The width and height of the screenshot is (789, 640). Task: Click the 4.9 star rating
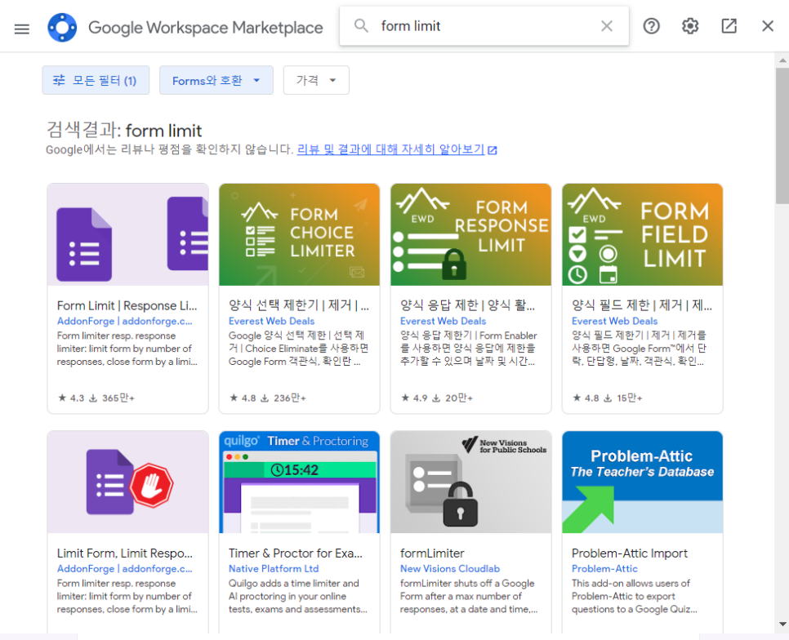pyautogui.click(x=415, y=398)
